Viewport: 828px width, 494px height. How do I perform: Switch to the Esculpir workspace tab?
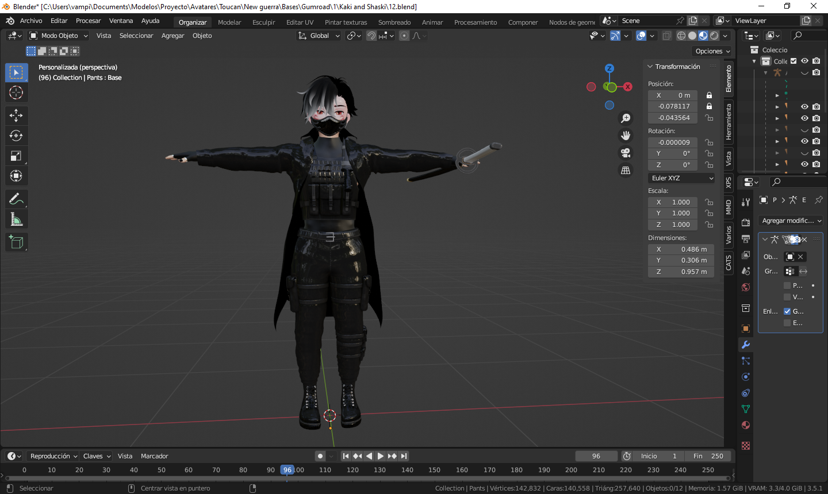point(264,22)
